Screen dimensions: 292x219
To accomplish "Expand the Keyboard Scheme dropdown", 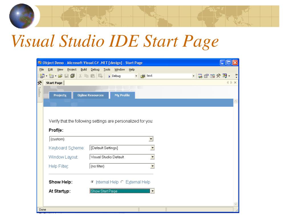I will point(152,148).
